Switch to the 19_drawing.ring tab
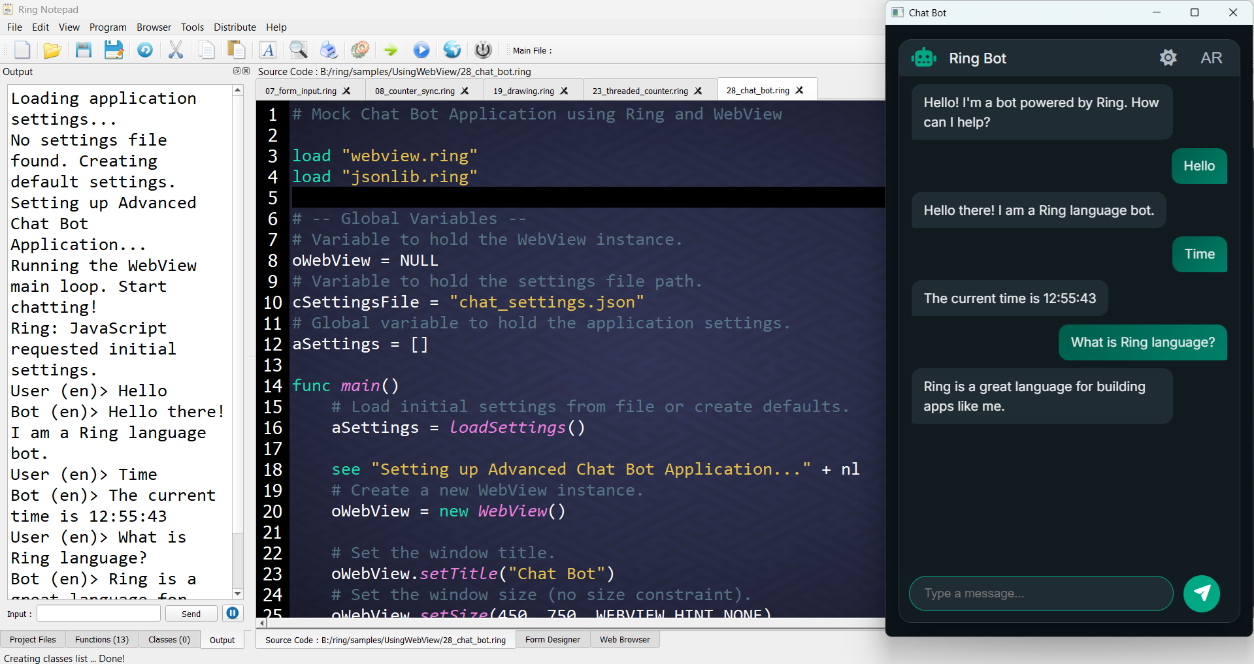This screenshot has height=664, width=1254. coord(525,91)
